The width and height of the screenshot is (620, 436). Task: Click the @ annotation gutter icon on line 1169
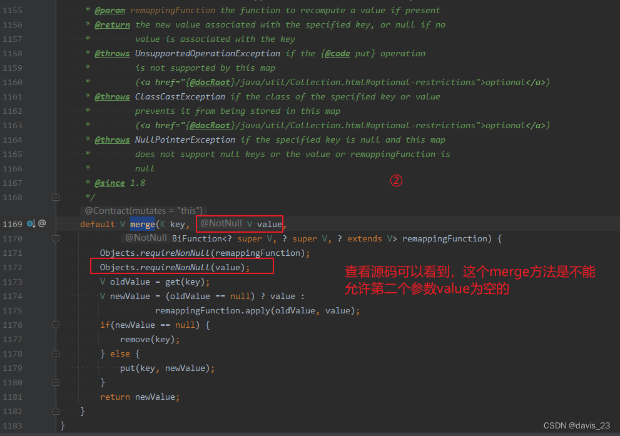click(x=43, y=224)
